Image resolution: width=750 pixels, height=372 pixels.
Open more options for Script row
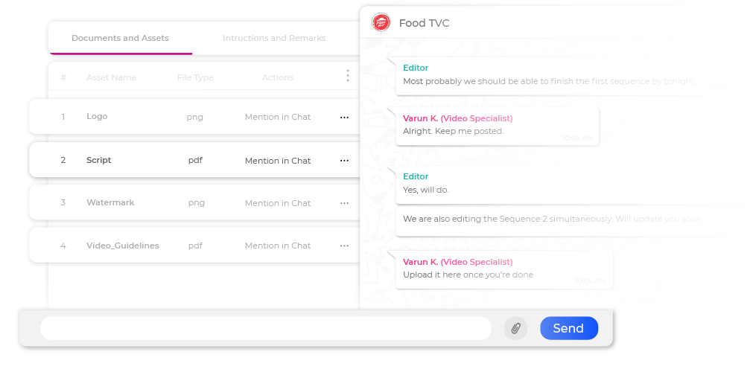[344, 161]
